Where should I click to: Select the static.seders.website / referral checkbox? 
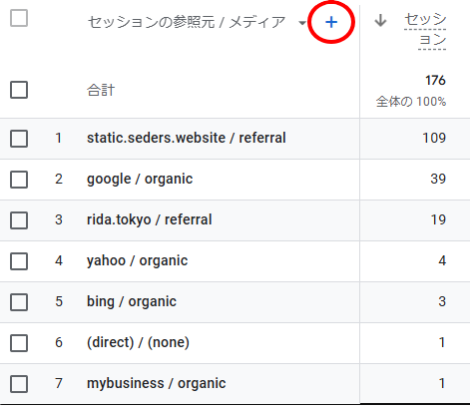point(19,139)
